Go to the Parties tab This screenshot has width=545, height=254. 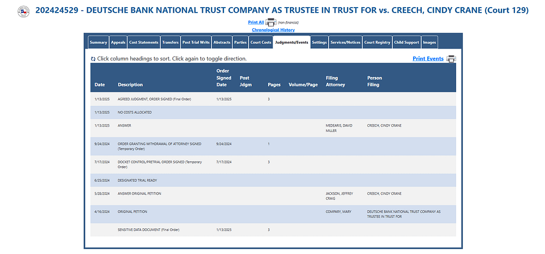pyautogui.click(x=240, y=43)
